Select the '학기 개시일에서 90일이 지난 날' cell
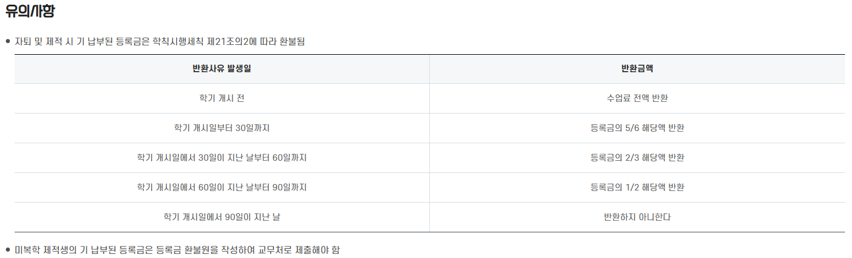 [222, 217]
